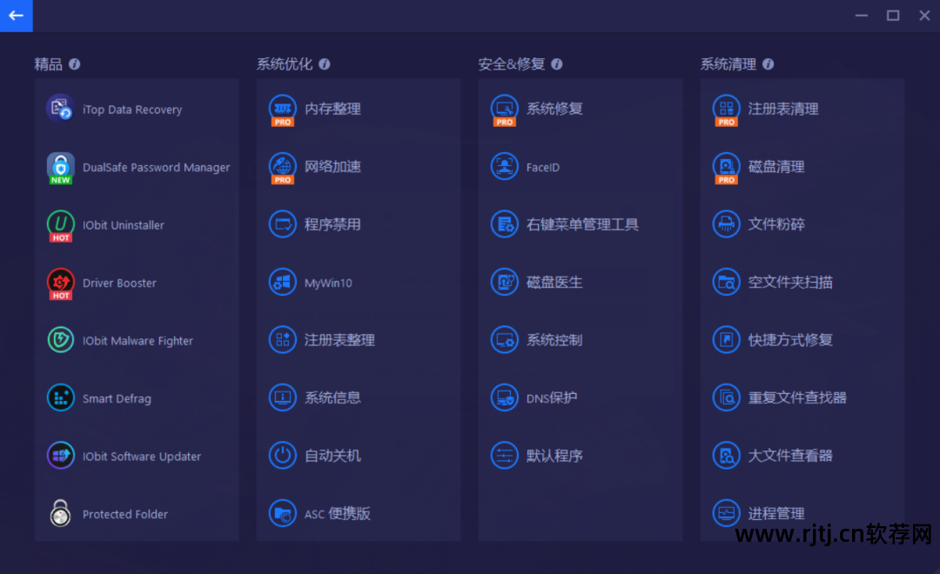Select the Driver Booster label
This screenshot has height=574, width=940.
tap(119, 283)
